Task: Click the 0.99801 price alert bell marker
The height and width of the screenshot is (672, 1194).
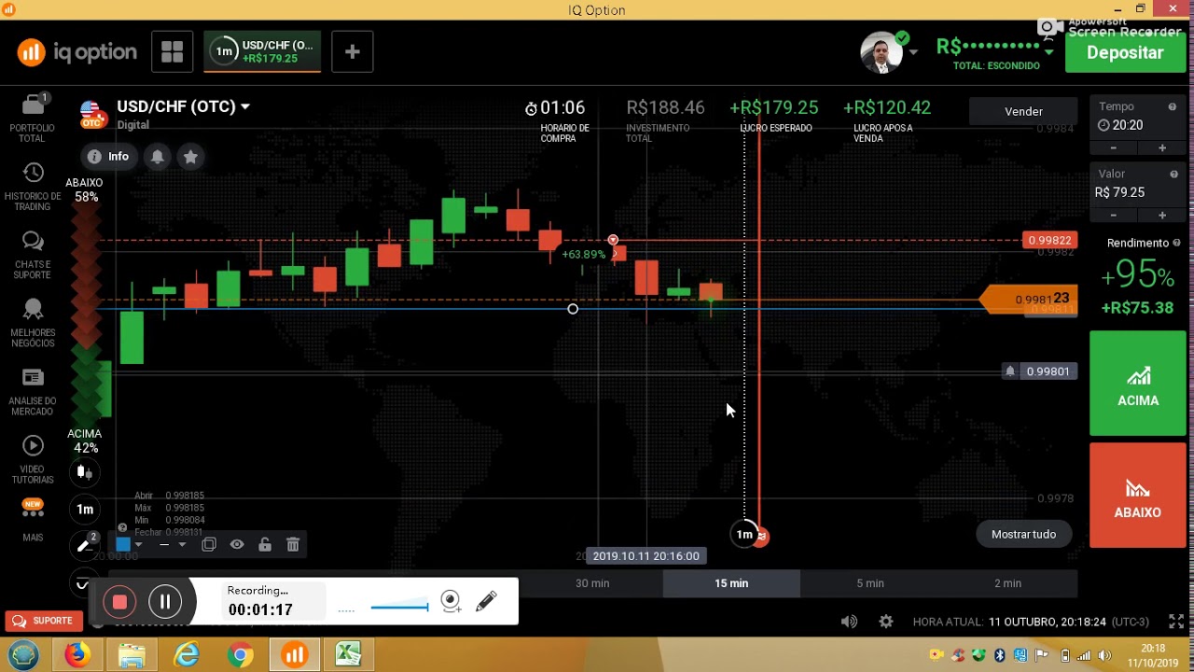Action: click(1009, 371)
